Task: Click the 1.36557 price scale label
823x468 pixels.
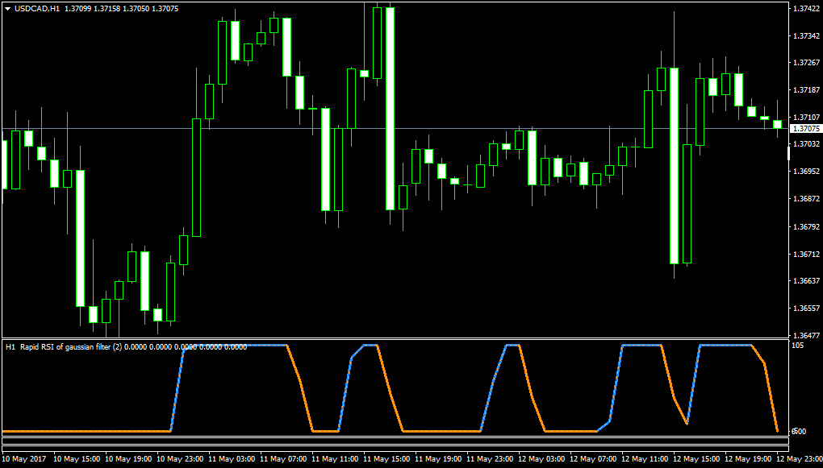Action: [807, 308]
